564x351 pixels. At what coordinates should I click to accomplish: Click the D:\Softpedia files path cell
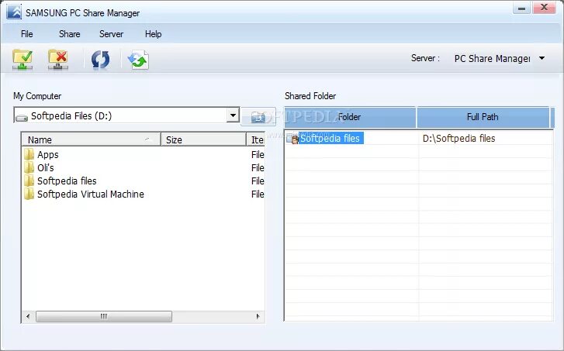click(x=459, y=139)
